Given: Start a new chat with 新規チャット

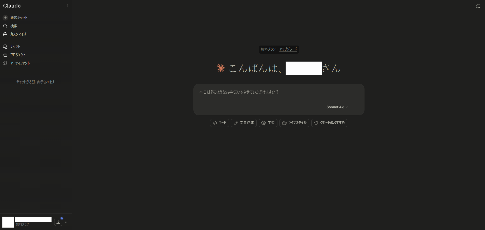Looking at the screenshot, I should 19,18.
